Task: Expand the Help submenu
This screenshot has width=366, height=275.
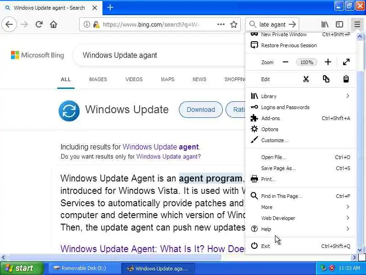Action: 301,229
